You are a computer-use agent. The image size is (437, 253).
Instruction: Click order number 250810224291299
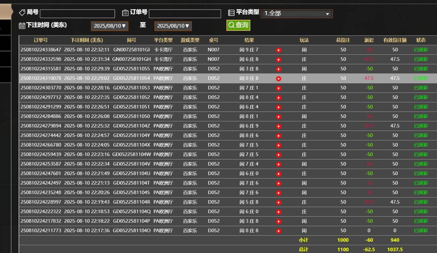pyautogui.click(x=41, y=107)
